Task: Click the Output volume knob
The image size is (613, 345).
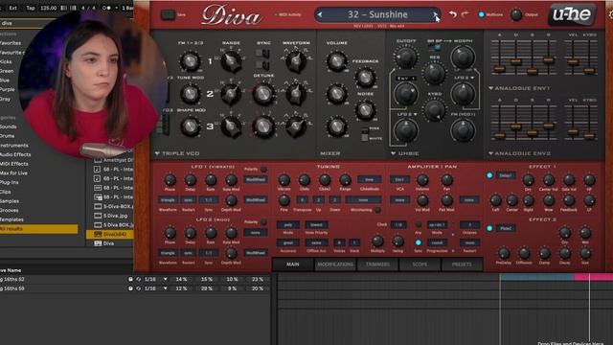Action: 516,15
